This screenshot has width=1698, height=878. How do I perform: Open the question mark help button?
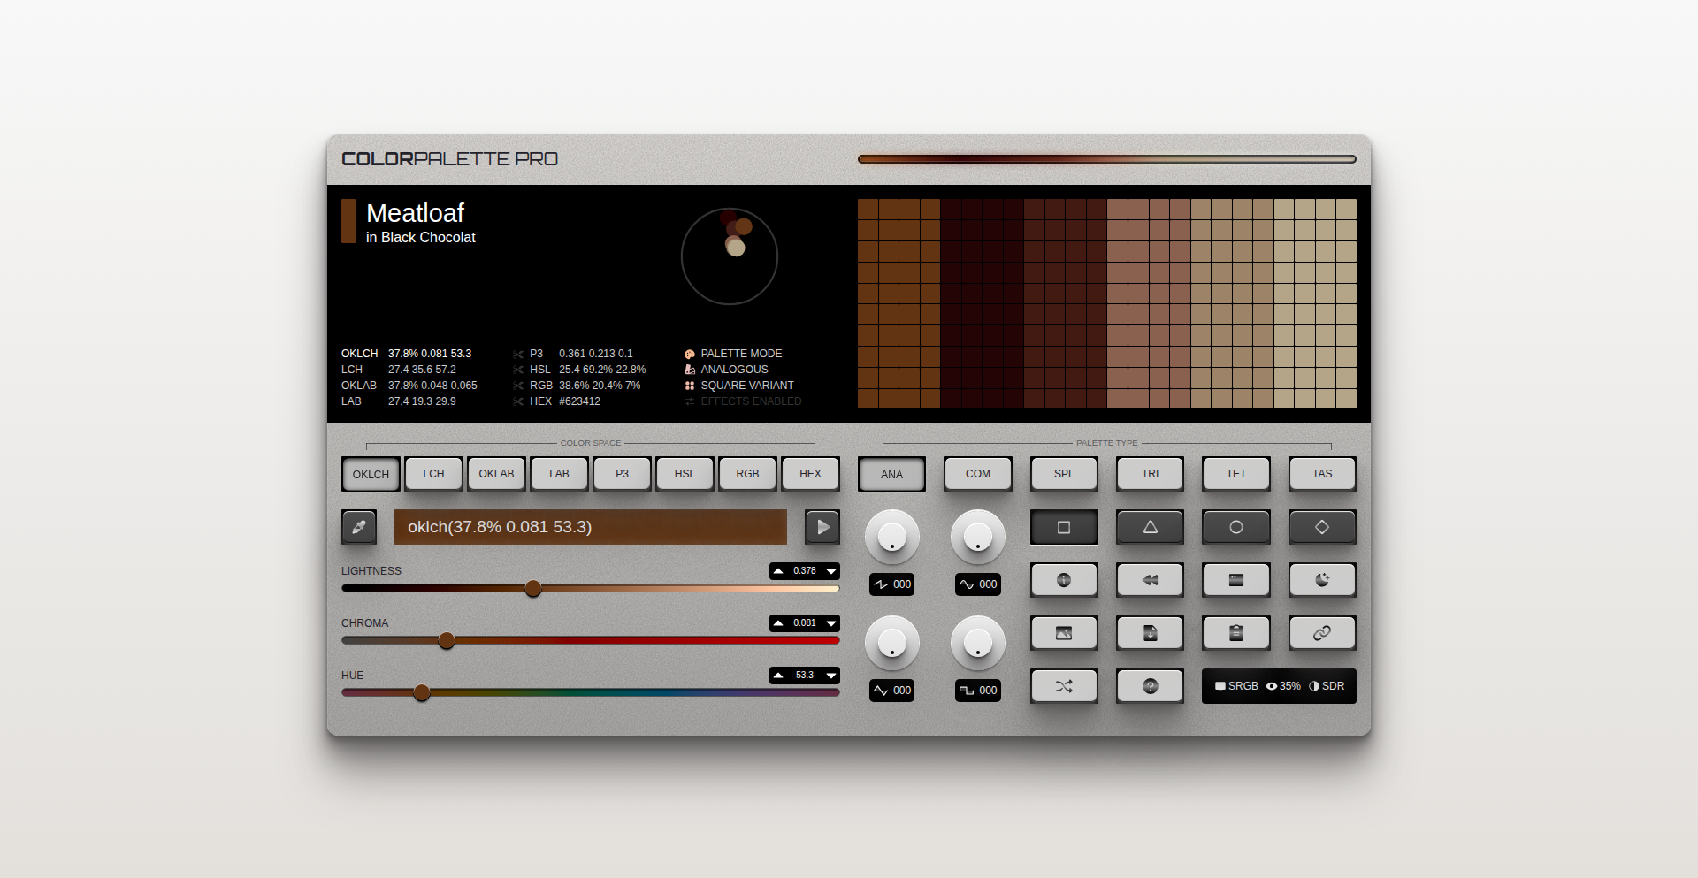click(x=1150, y=686)
